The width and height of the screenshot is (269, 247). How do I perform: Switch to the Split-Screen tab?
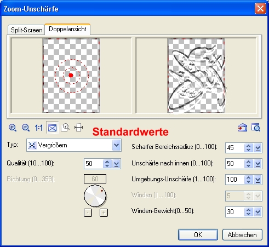[27, 30]
